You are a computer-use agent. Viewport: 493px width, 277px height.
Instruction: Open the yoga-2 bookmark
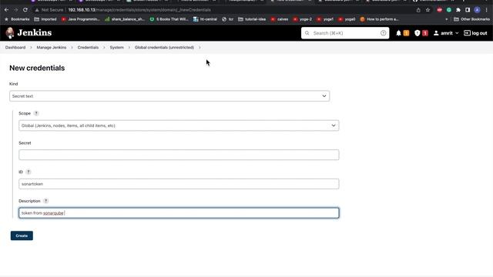pos(302,19)
